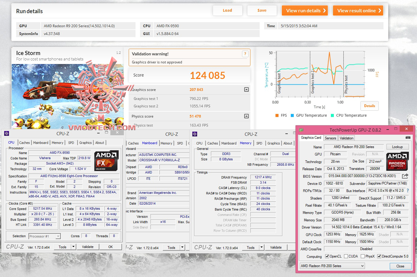Open the Tools dropdown arrow in the CPU-Z processor window

tap(73, 247)
